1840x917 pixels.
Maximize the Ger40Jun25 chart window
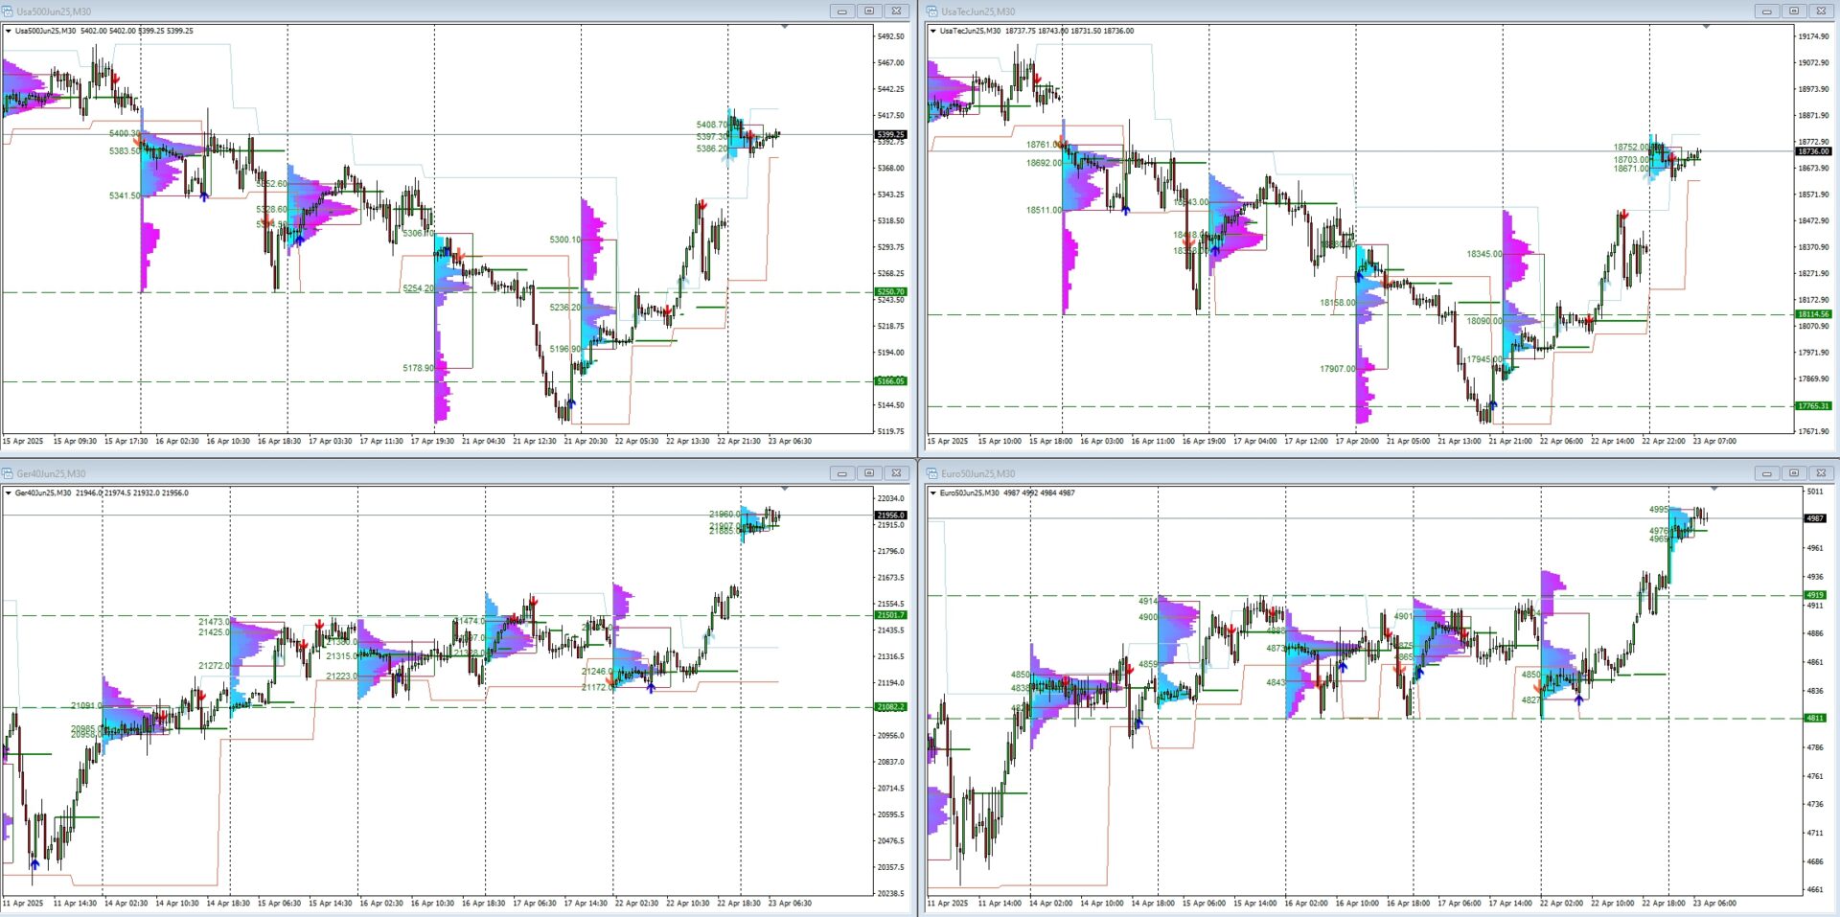point(869,473)
